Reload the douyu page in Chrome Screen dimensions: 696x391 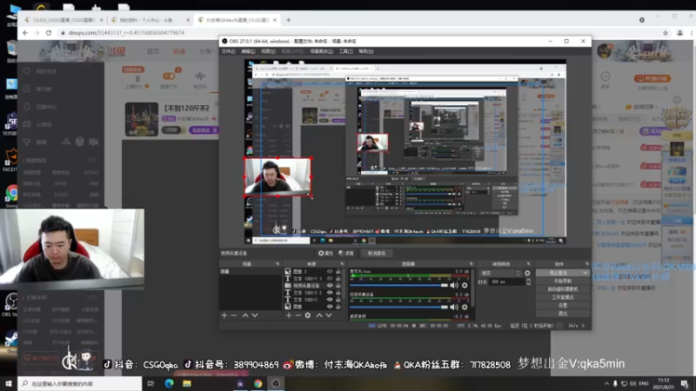[x=49, y=33]
